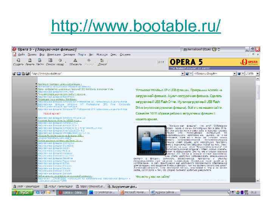Click Opera taskbar button
The height and width of the screenshot is (204, 272).
[72, 192]
